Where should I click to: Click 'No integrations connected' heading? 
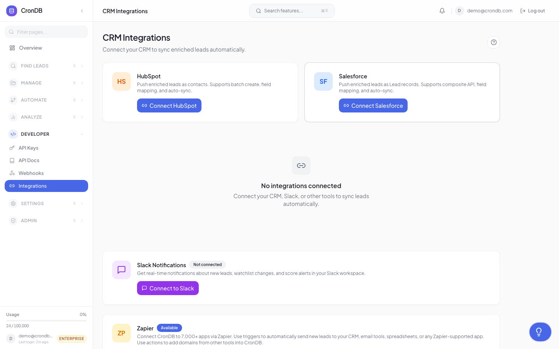click(301, 186)
